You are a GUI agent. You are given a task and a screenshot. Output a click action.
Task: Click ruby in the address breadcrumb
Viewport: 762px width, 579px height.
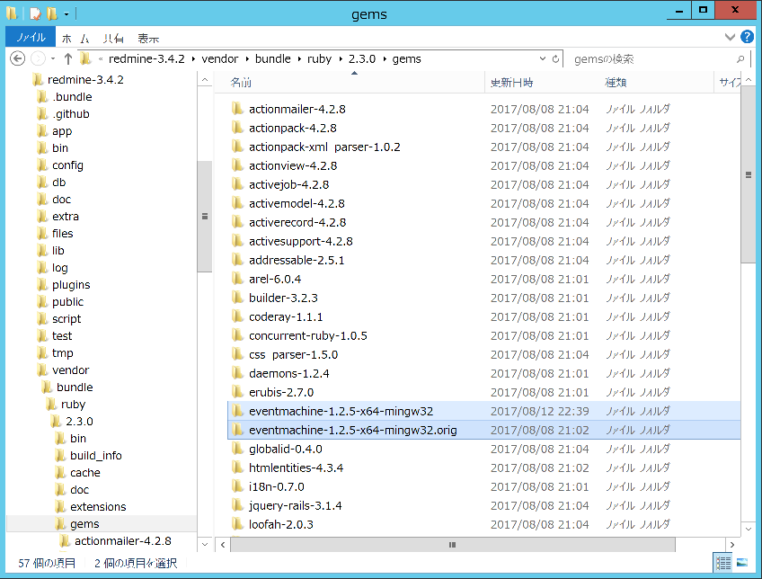pyautogui.click(x=319, y=58)
